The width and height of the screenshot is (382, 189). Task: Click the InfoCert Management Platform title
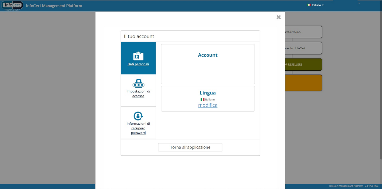[54, 6]
